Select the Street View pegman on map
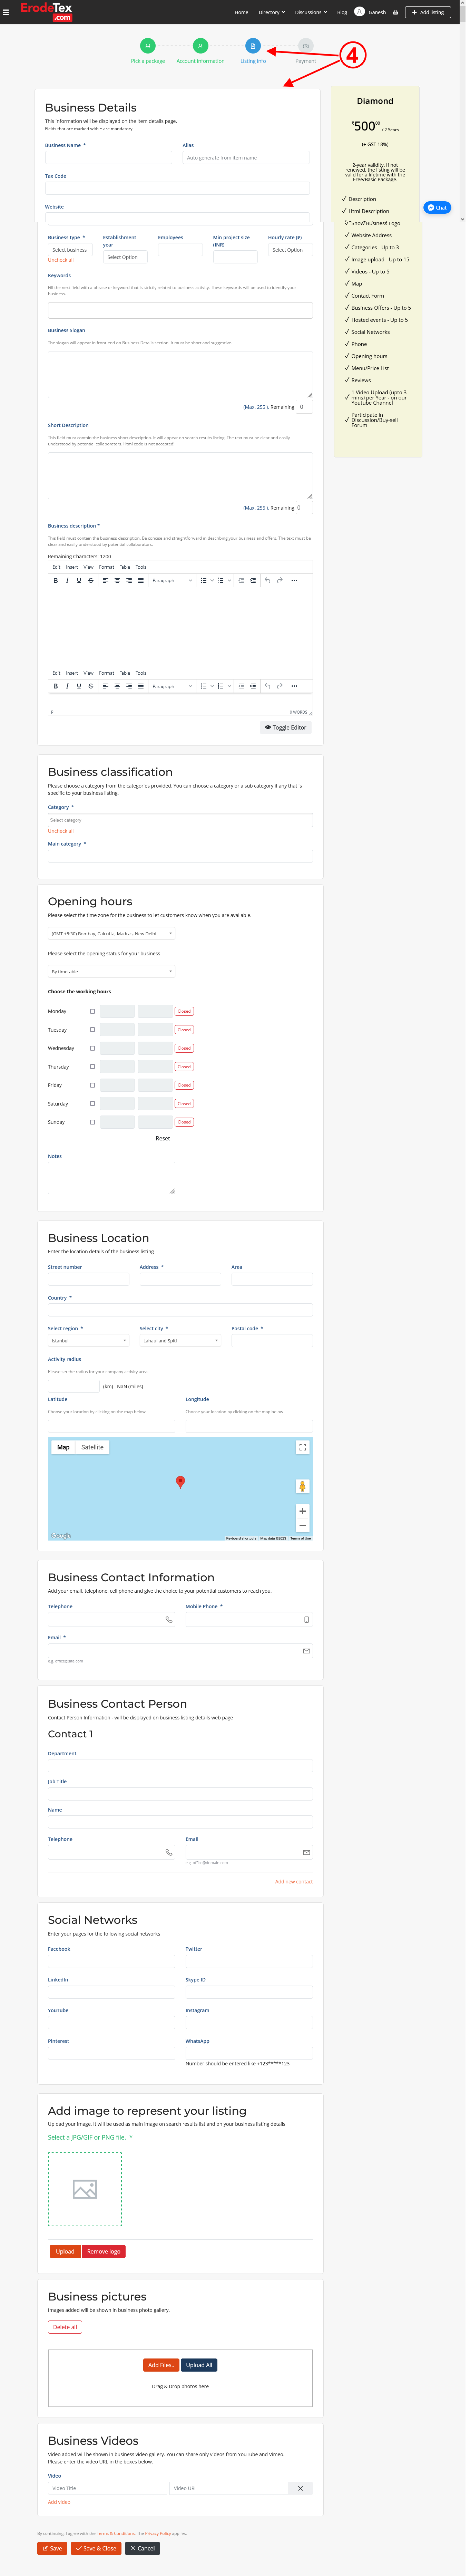 pos(302,1486)
